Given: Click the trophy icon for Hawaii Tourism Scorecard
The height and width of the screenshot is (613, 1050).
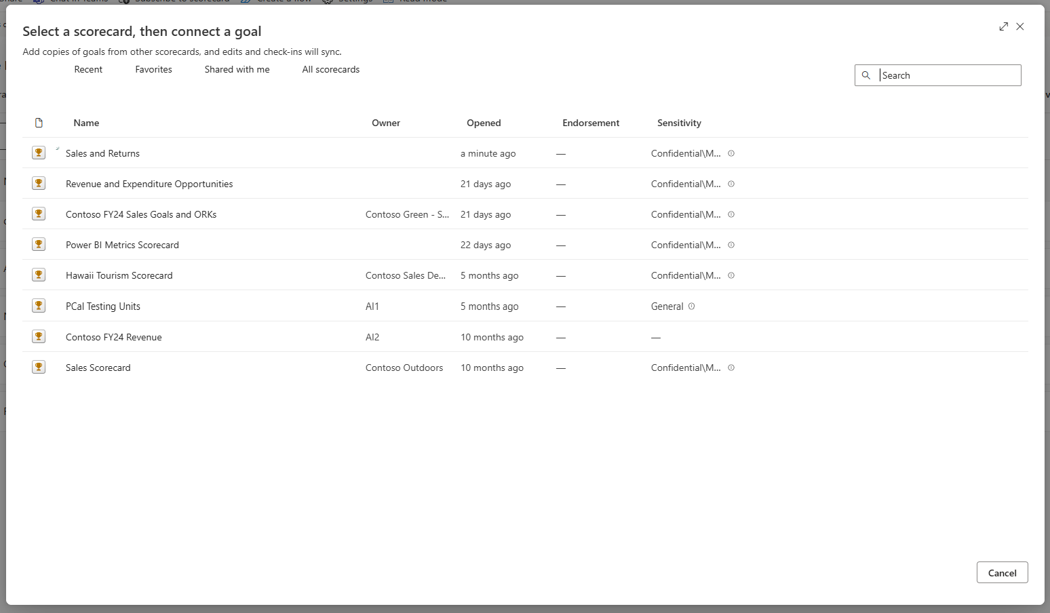Looking at the screenshot, I should click(x=39, y=275).
